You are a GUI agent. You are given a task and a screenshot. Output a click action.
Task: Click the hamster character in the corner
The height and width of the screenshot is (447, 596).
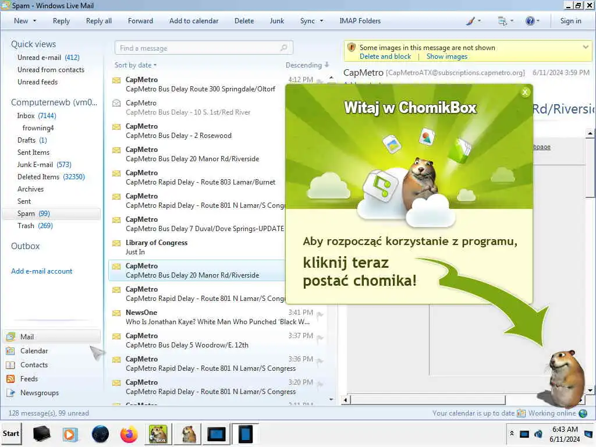(566, 378)
